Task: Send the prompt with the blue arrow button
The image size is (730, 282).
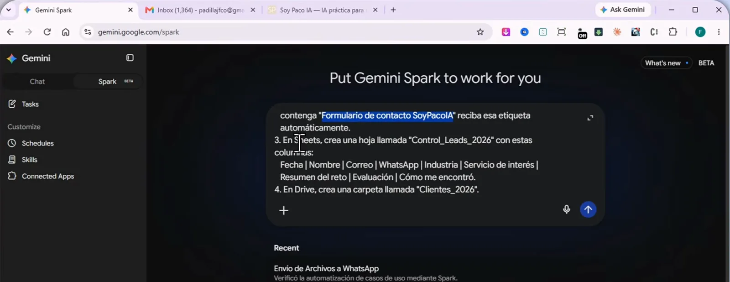Action: point(588,209)
